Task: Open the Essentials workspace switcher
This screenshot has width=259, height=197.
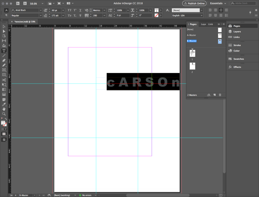Action: tap(218, 4)
